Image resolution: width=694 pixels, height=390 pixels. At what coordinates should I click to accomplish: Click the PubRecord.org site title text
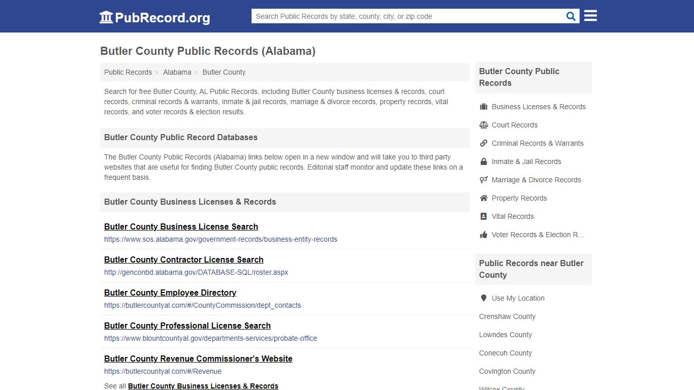pyautogui.click(x=163, y=18)
